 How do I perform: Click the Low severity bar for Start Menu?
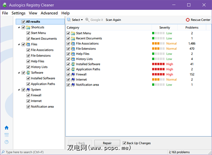click(158, 33)
